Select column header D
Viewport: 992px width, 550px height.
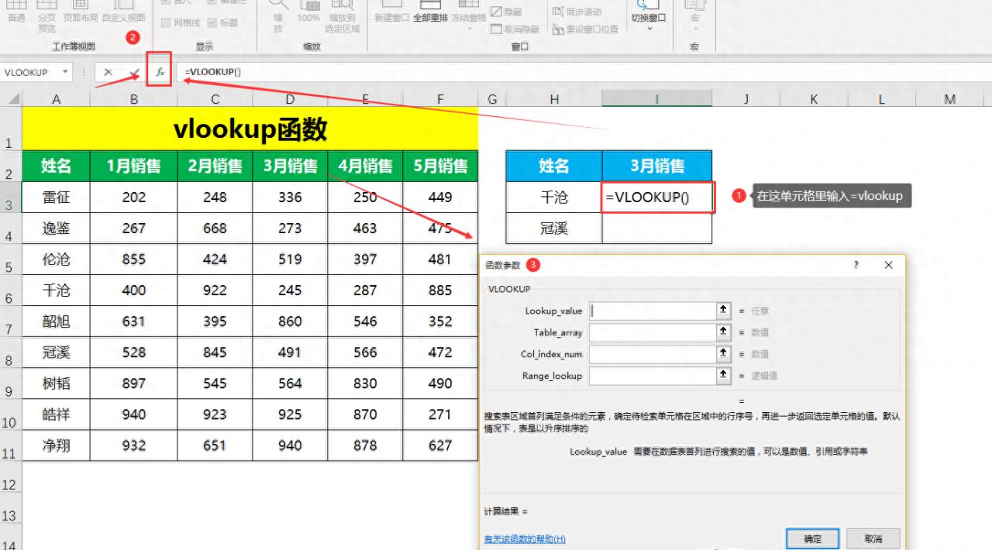(290, 99)
